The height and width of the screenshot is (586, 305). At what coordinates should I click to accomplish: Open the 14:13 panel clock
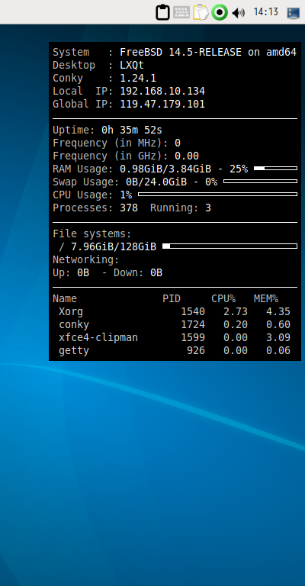(x=265, y=12)
